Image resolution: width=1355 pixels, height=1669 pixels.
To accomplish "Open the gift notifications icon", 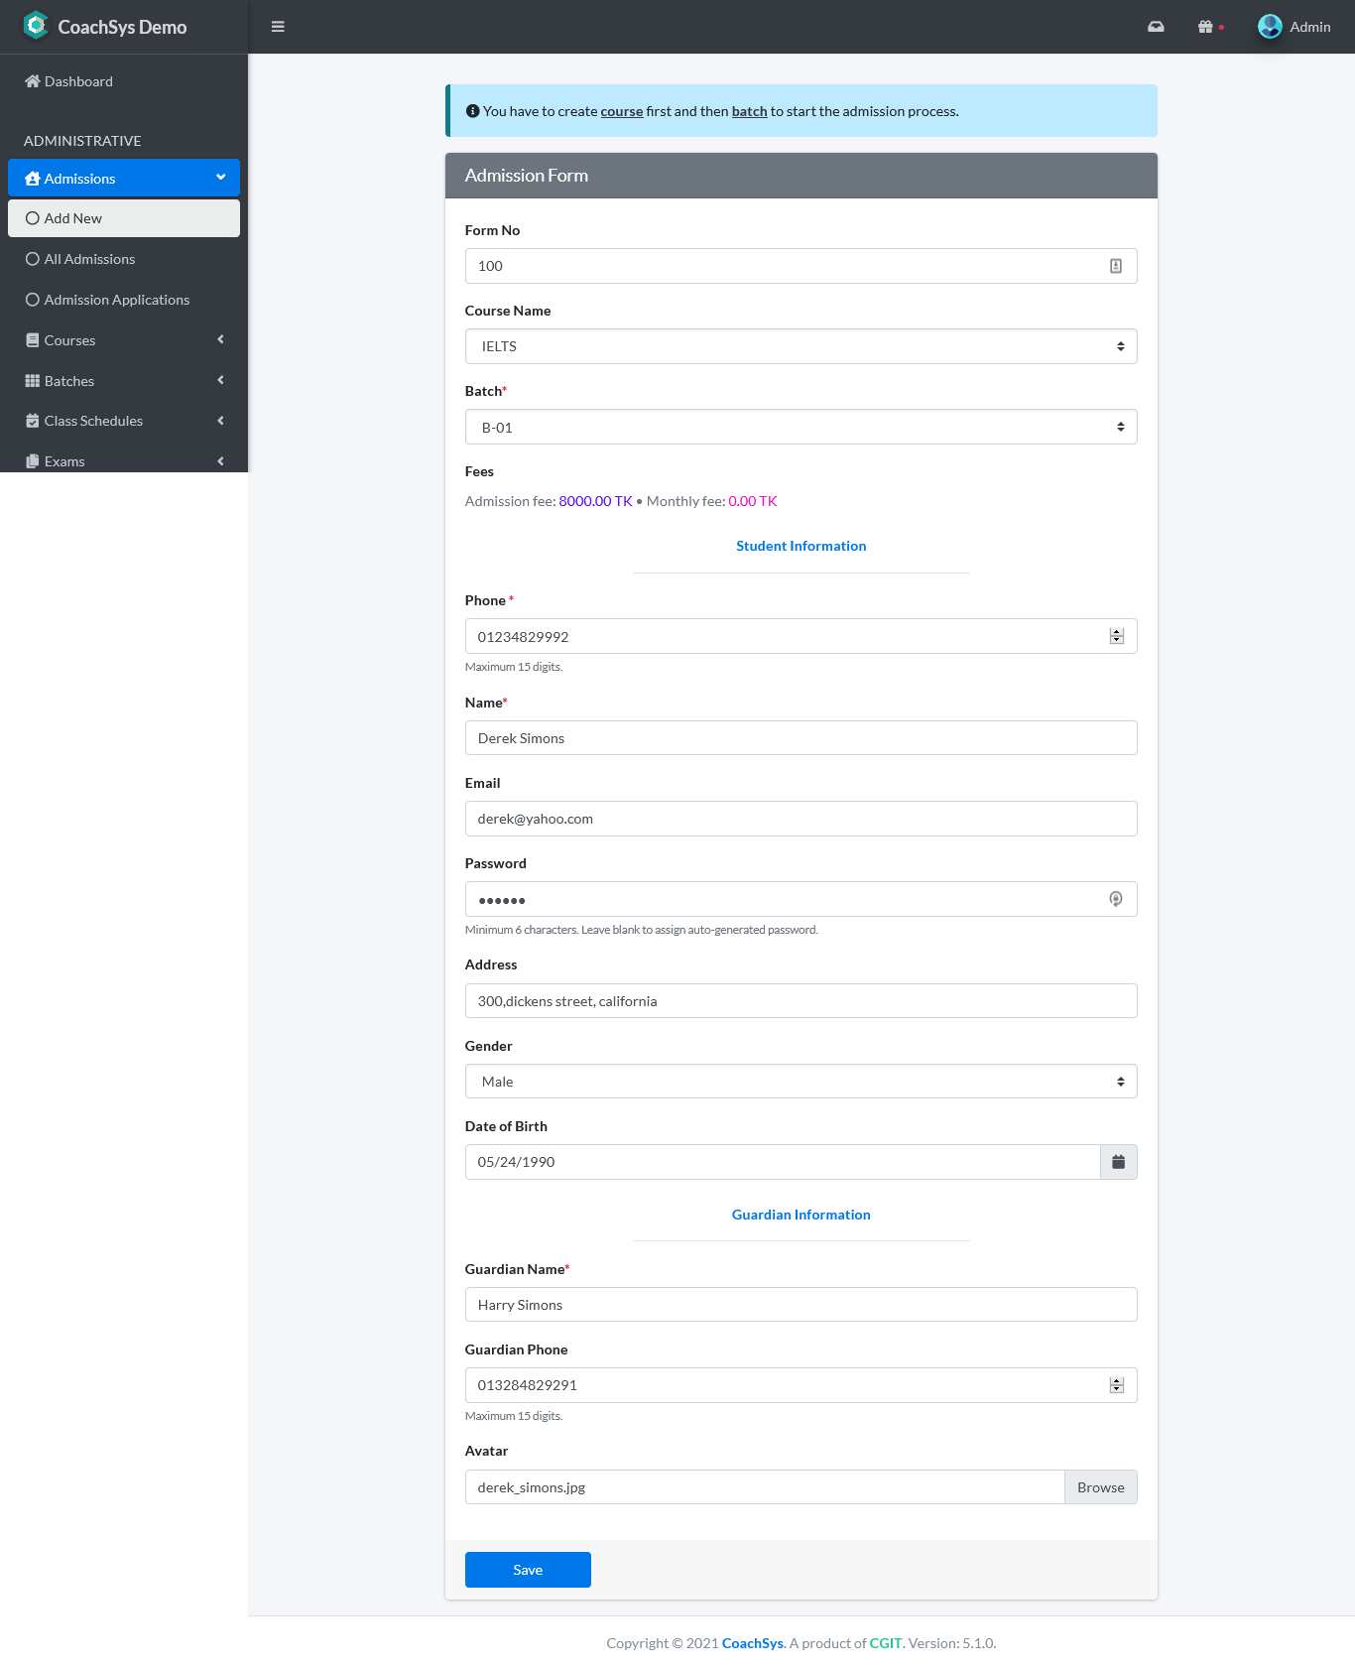I will click(1205, 27).
